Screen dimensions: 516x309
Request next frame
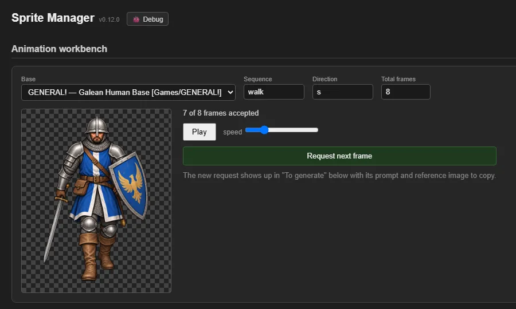pos(339,156)
